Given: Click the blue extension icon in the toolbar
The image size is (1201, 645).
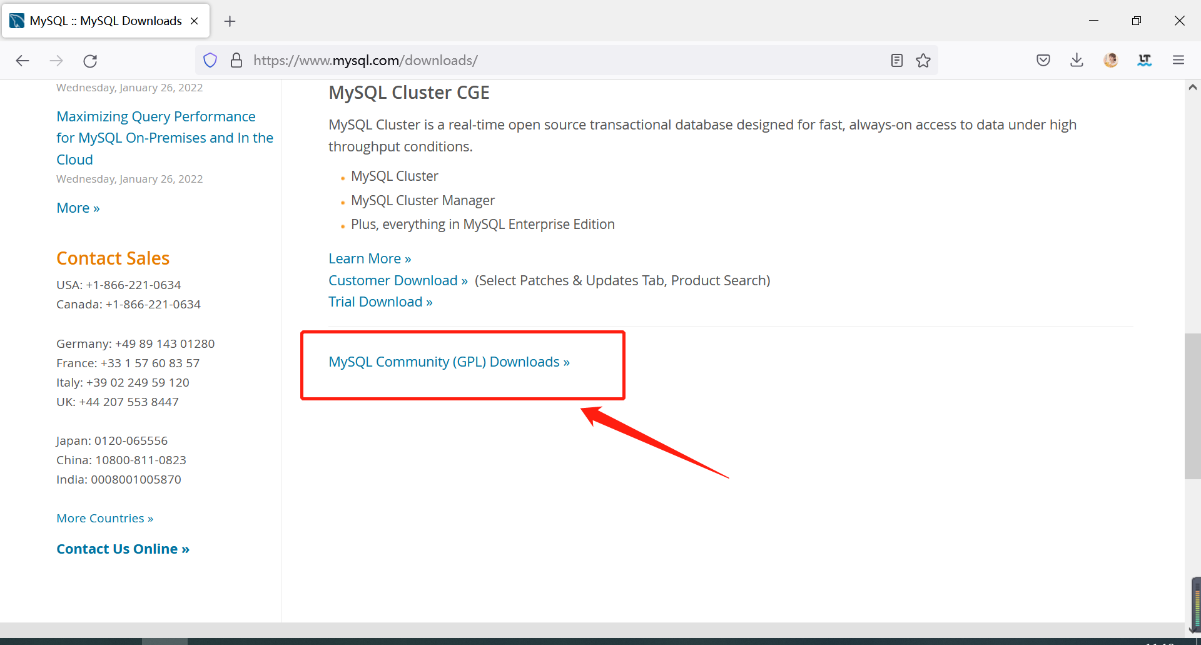Looking at the screenshot, I should click(1145, 61).
